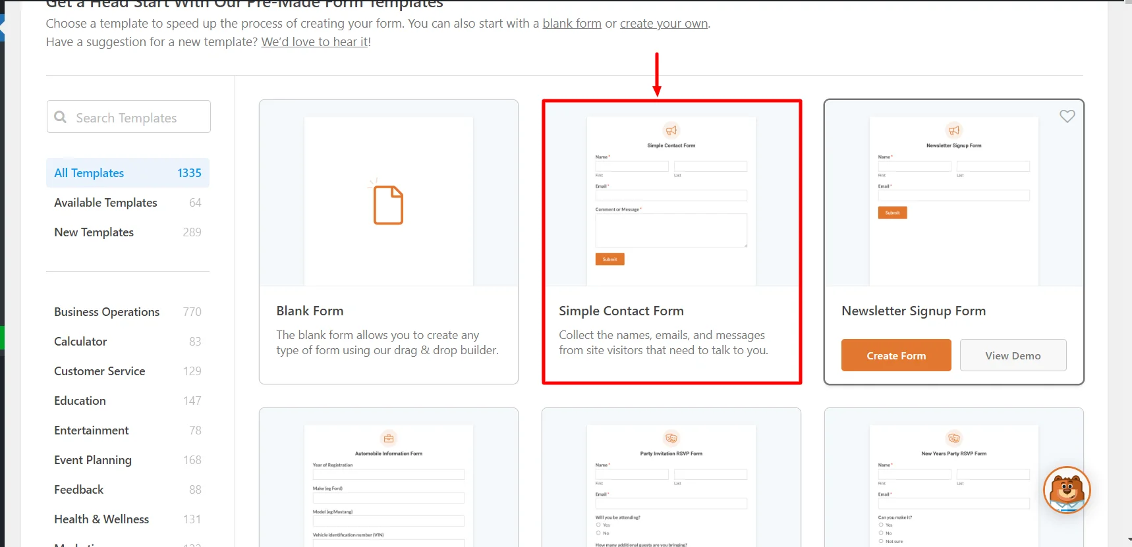Select the All Templates category
Viewport: 1132px width, 547px height.
point(128,172)
